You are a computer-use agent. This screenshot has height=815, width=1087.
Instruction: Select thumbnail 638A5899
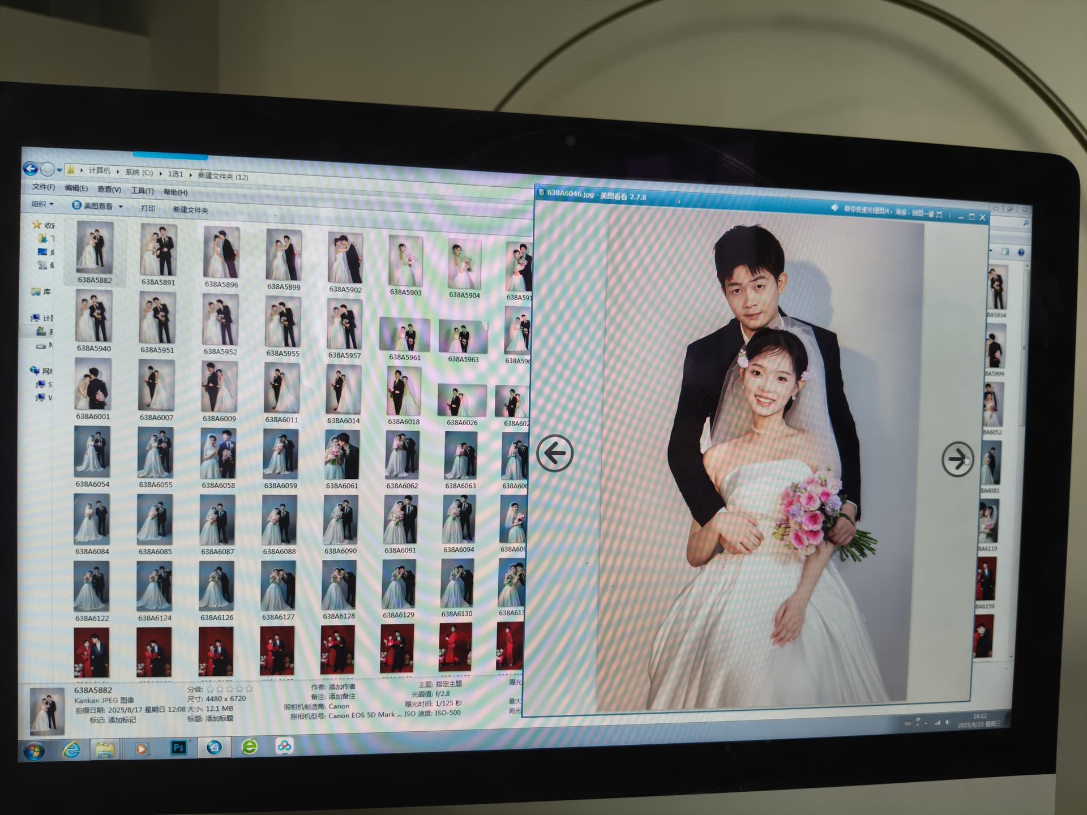[284, 260]
